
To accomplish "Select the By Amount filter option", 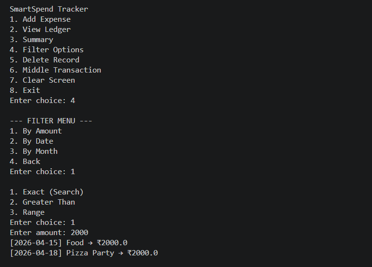I will (36, 131).
